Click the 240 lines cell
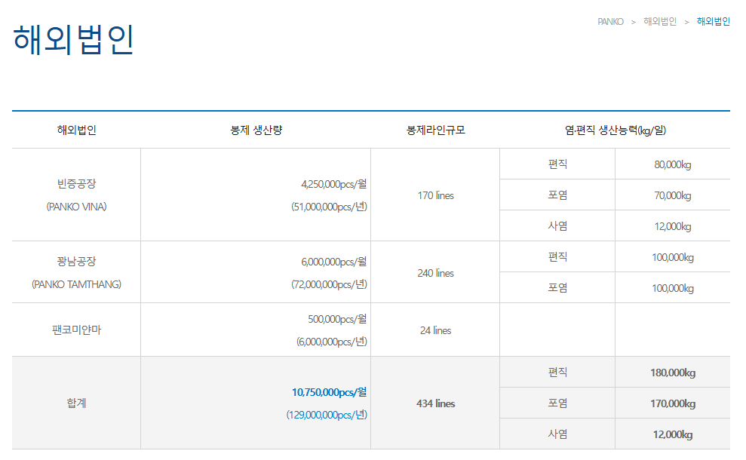The image size is (746, 460). click(x=434, y=271)
